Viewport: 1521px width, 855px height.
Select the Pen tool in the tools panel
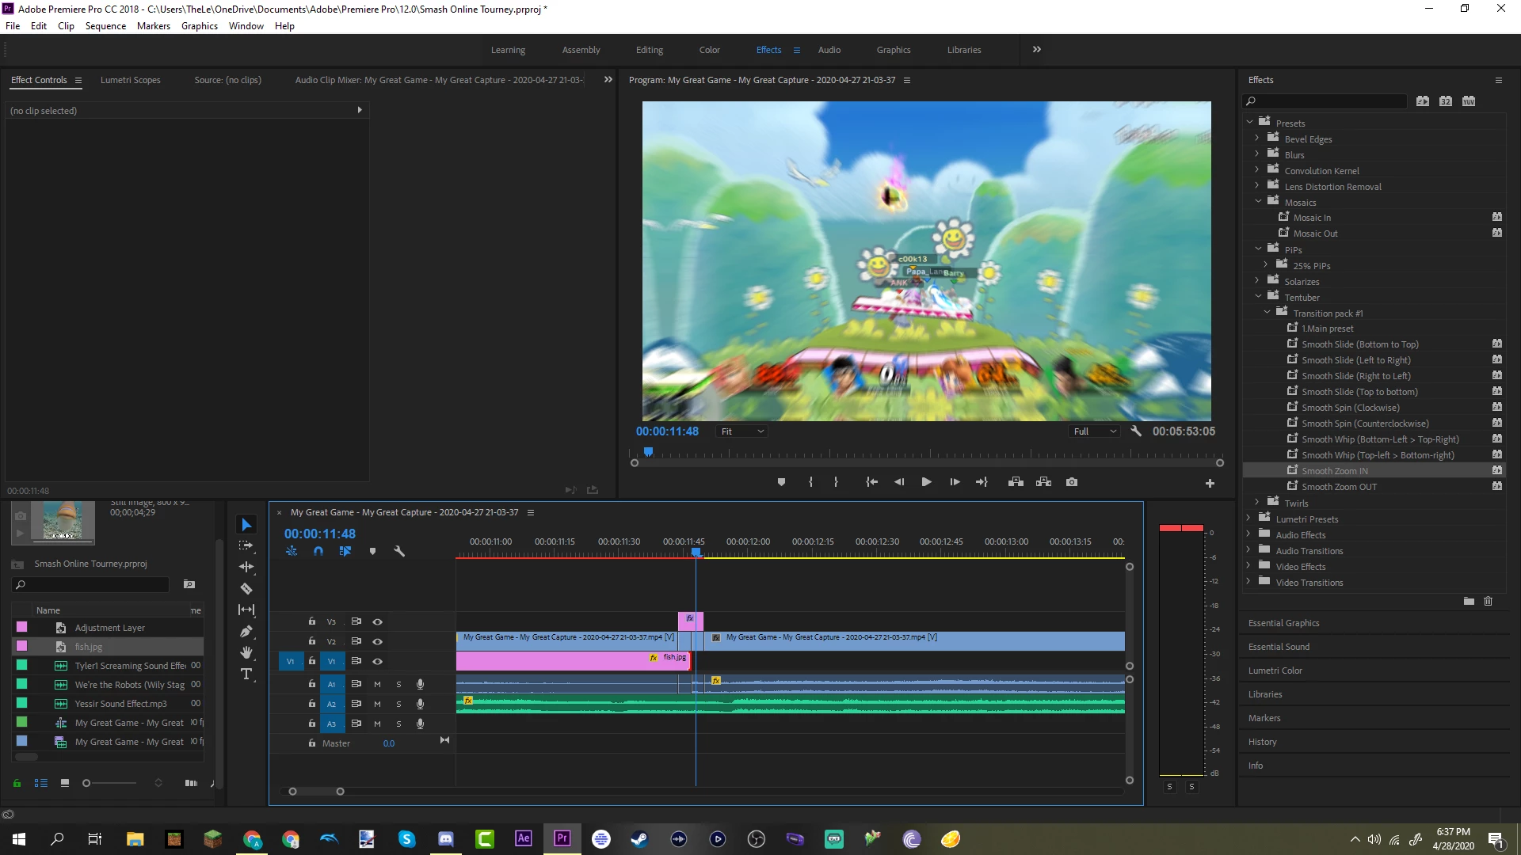coord(246,631)
